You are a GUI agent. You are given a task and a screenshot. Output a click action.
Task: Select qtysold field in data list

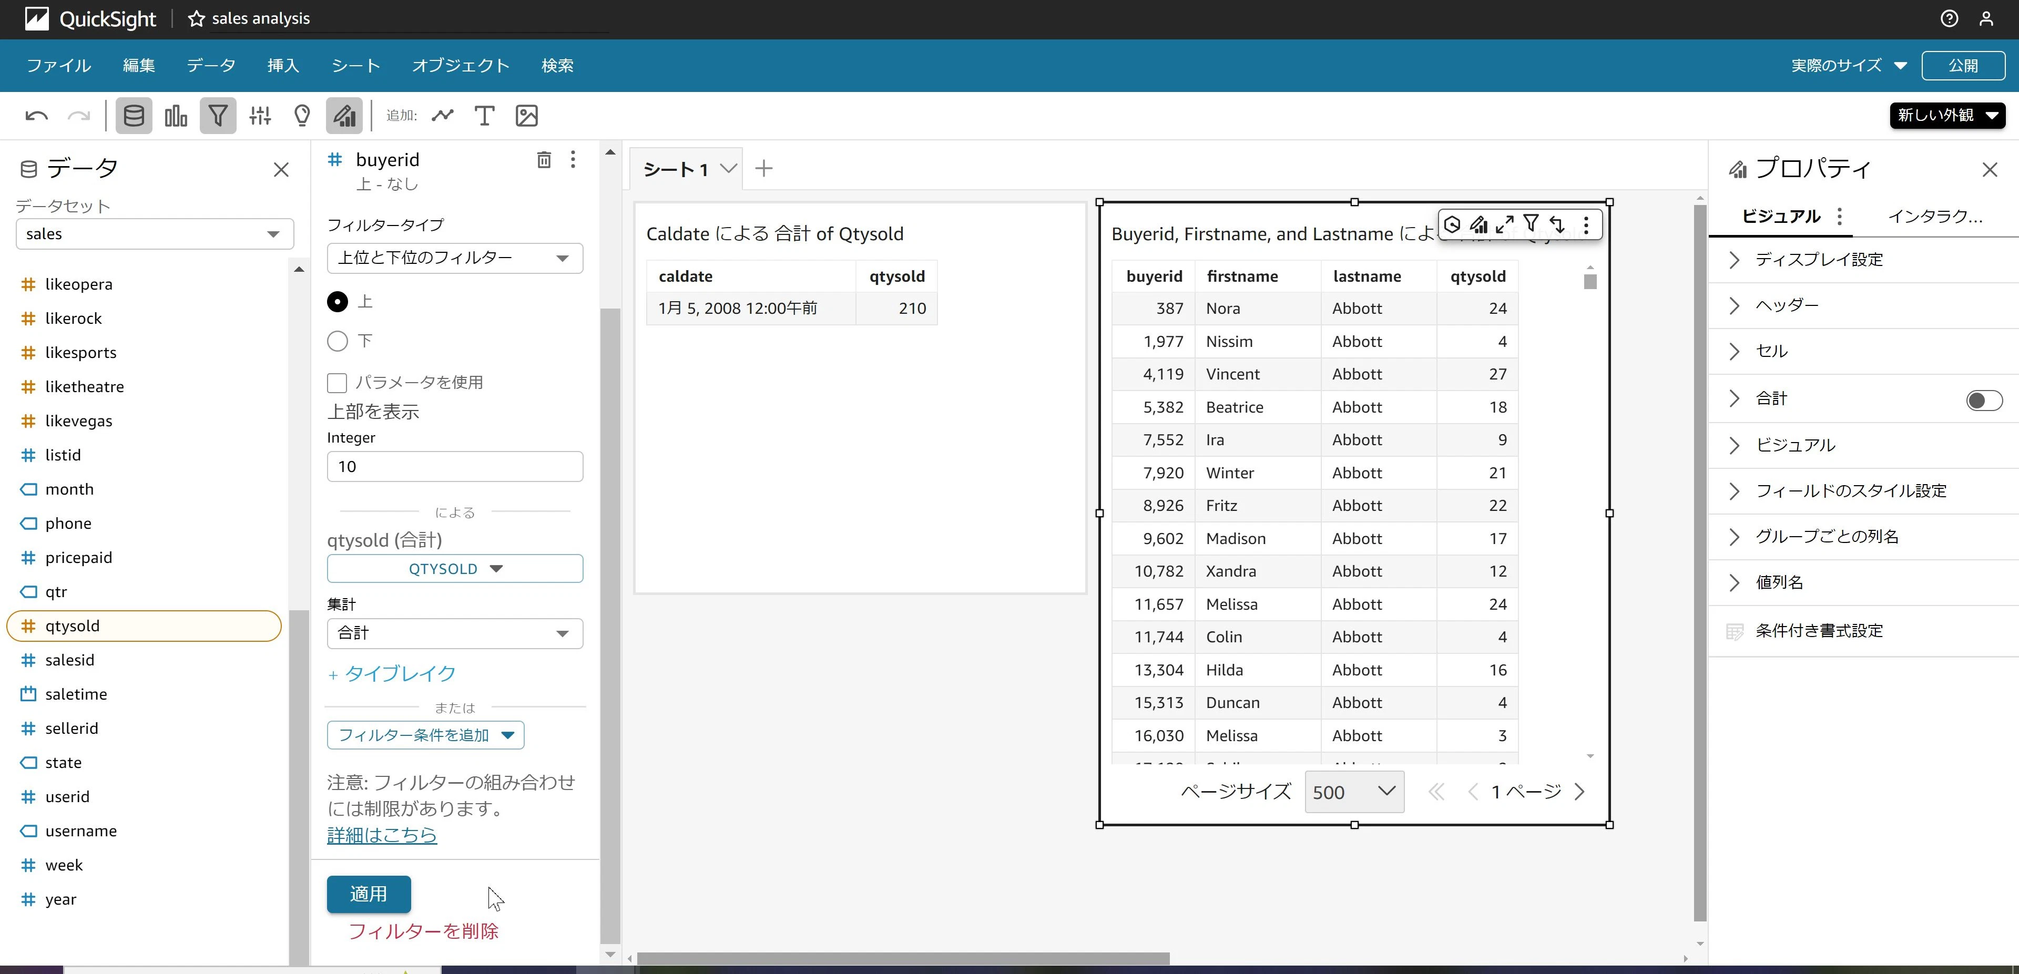144,626
